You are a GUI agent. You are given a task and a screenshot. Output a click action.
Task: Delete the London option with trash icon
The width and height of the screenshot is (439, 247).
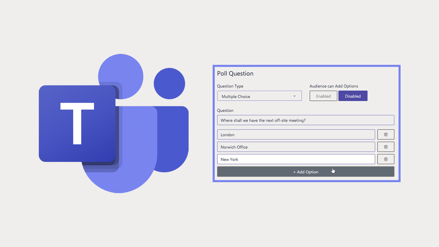[x=386, y=134]
